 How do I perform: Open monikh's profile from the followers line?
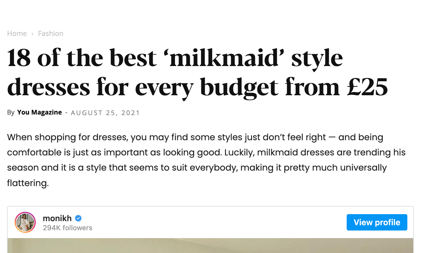[67, 228]
